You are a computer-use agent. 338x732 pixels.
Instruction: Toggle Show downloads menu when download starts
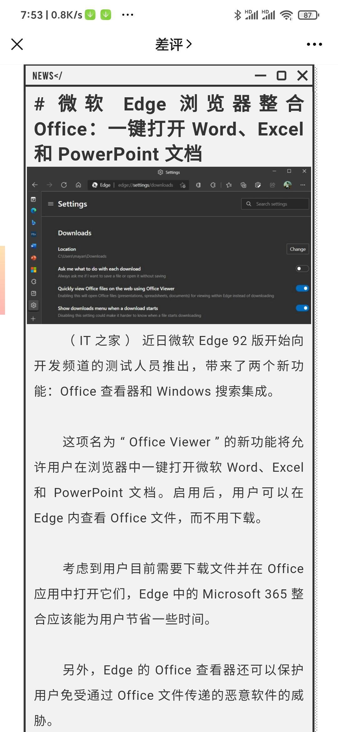pos(302,308)
